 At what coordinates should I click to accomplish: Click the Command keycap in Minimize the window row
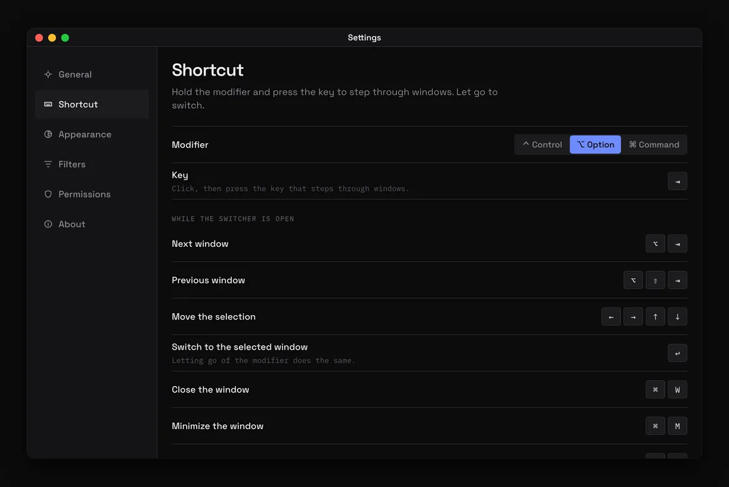(655, 426)
